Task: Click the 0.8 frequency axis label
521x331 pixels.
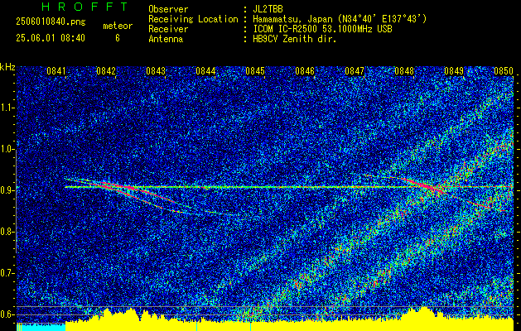Action: (x=7, y=232)
